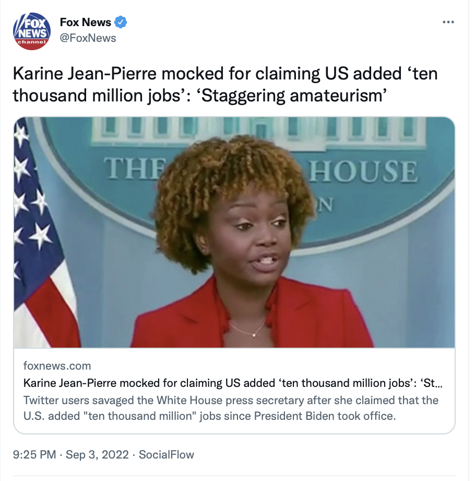Viewport: 475px width, 481px height.
Task: Visit the Fox News display name link
Action: pyautogui.click(x=86, y=22)
